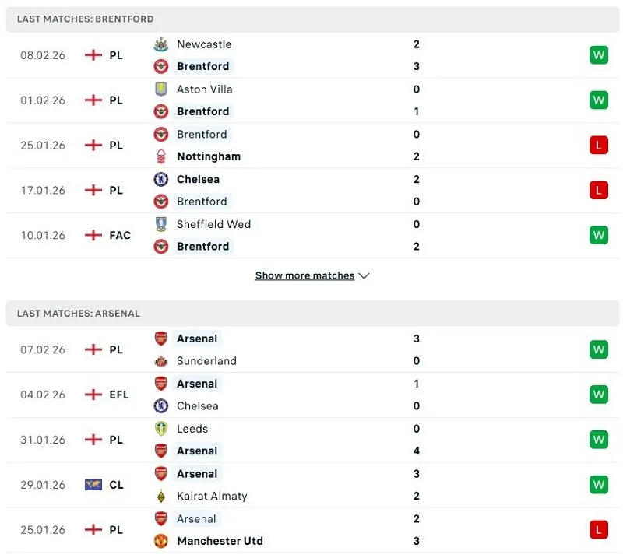This screenshot has width=623, height=558.
Task: Open the Sheffield Wed club badge
Action: pyautogui.click(x=161, y=224)
